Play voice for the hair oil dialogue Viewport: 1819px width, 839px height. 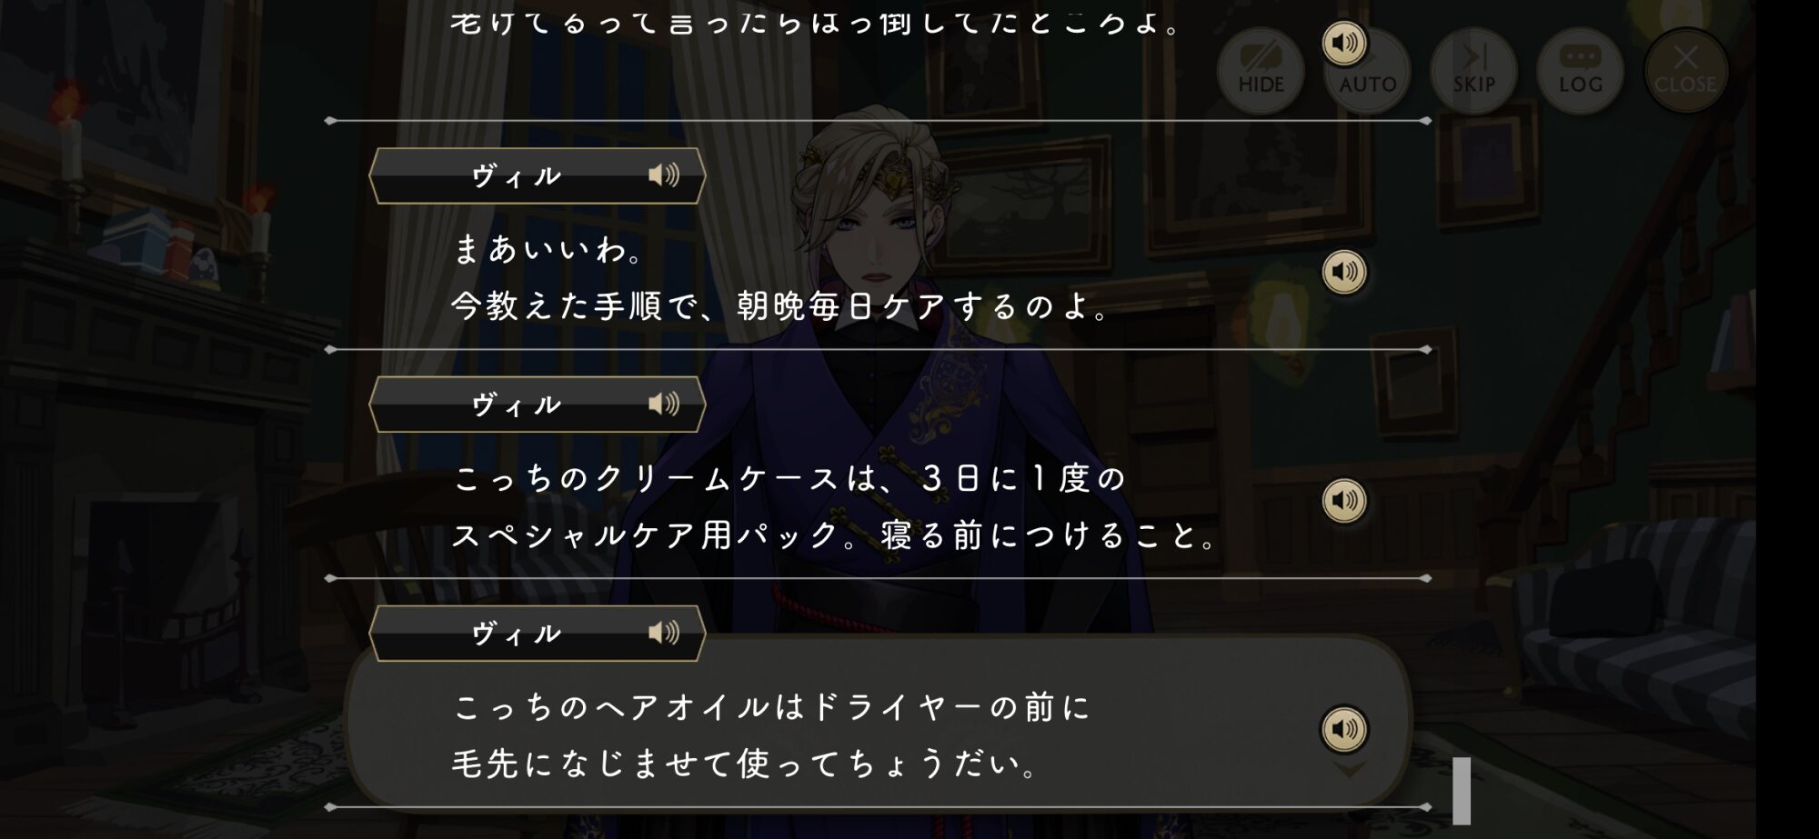[1344, 729]
